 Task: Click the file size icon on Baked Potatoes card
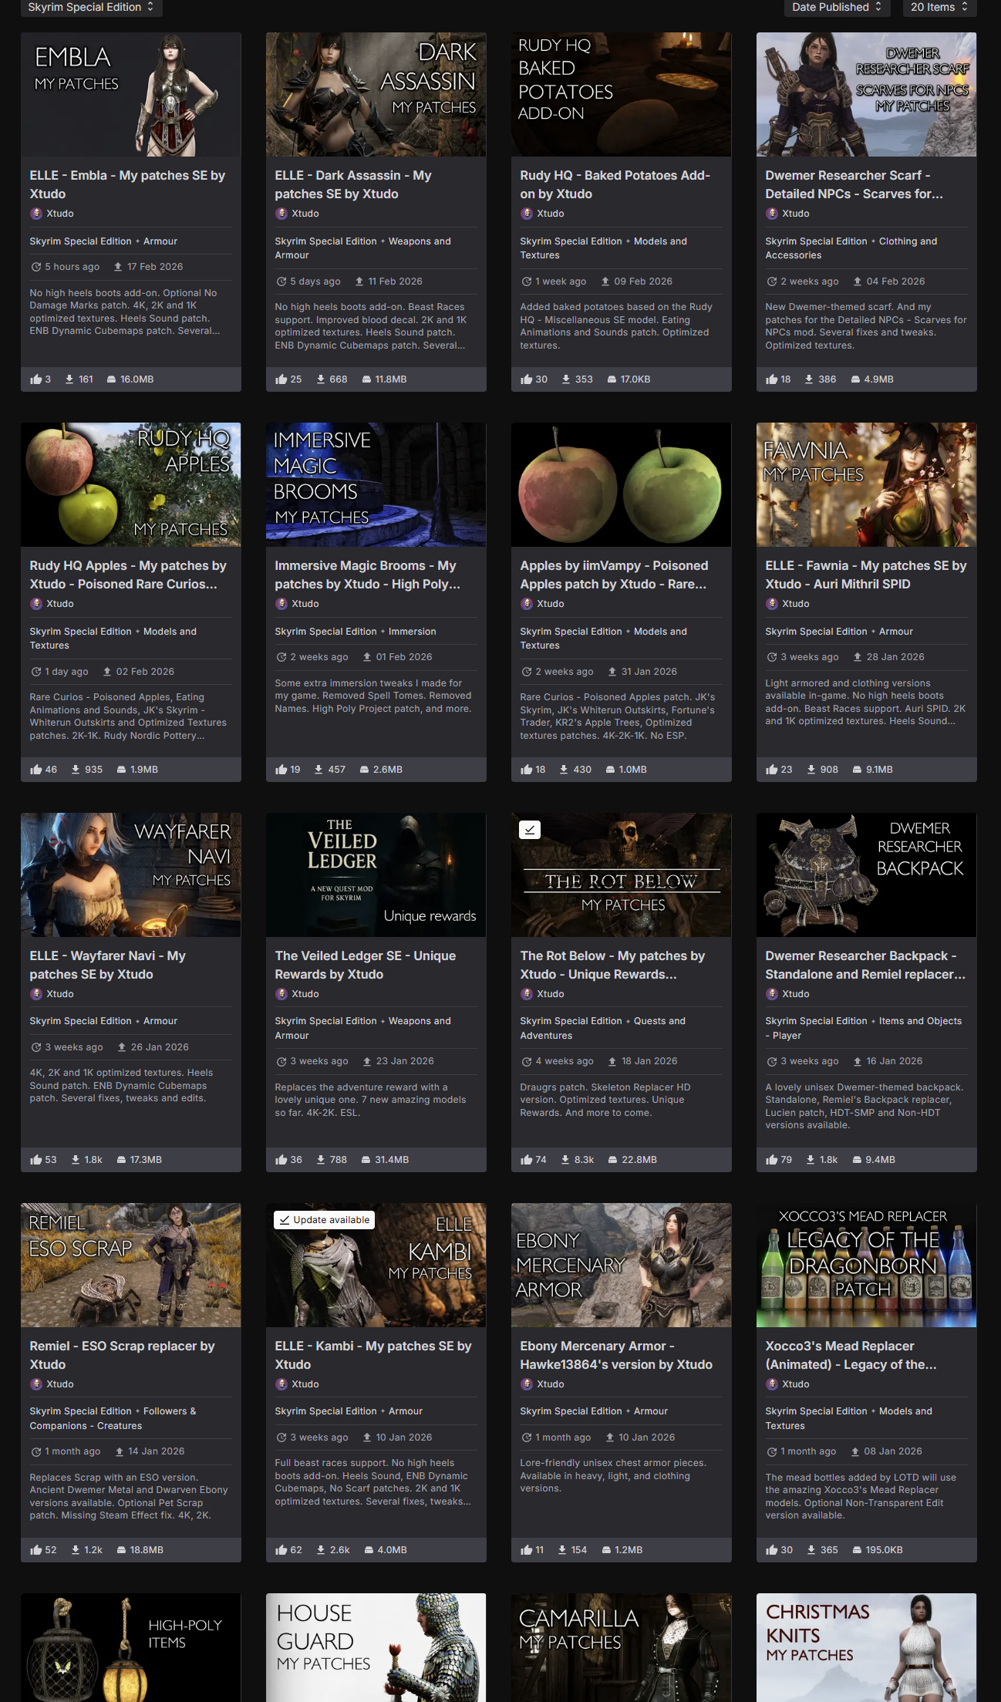tap(612, 379)
